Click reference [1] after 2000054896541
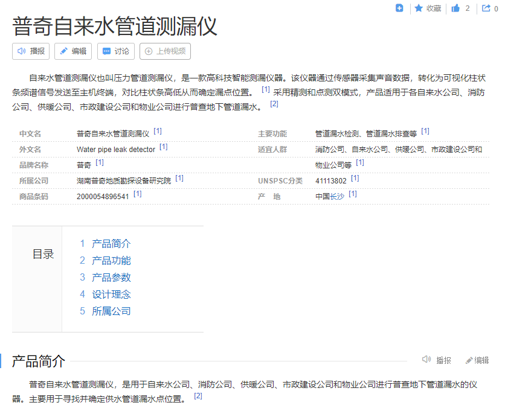Screen dimensions: 505x420 click(x=138, y=194)
